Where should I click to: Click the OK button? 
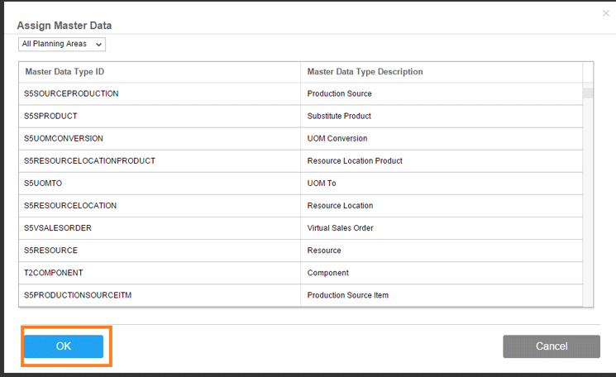[64, 346]
